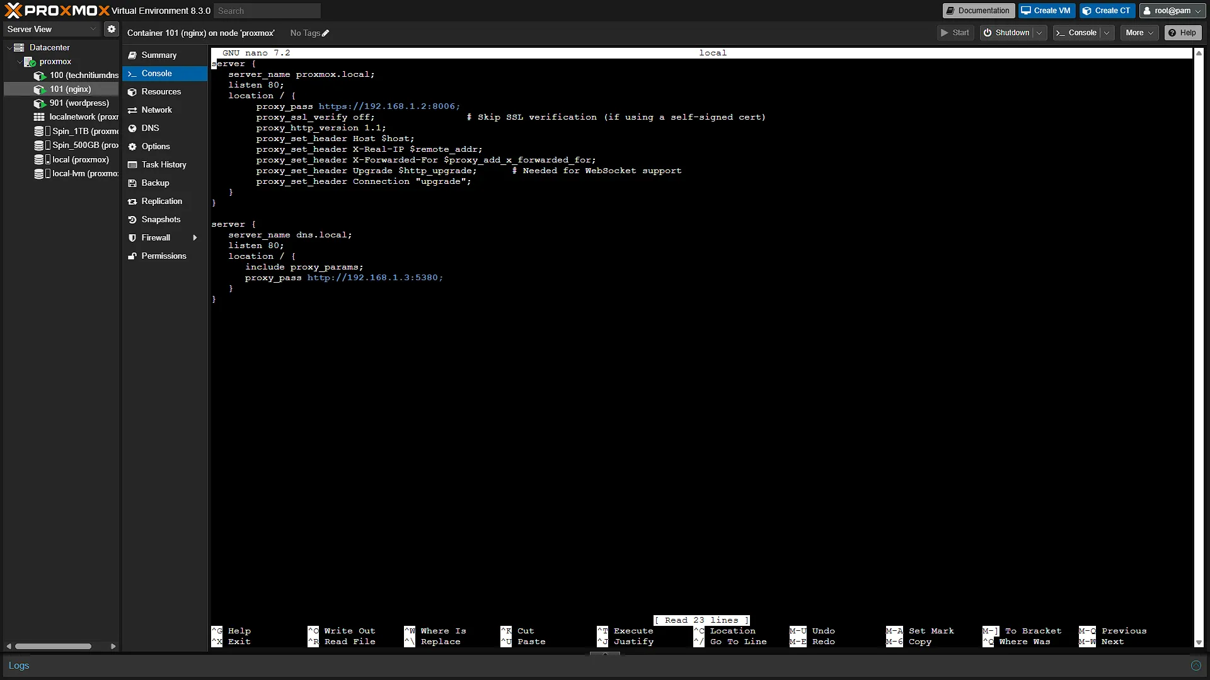The width and height of the screenshot is (1210, 680).
Task: Open the Console dropdown arrow in toolbar
Action: tap(1107, 33)
